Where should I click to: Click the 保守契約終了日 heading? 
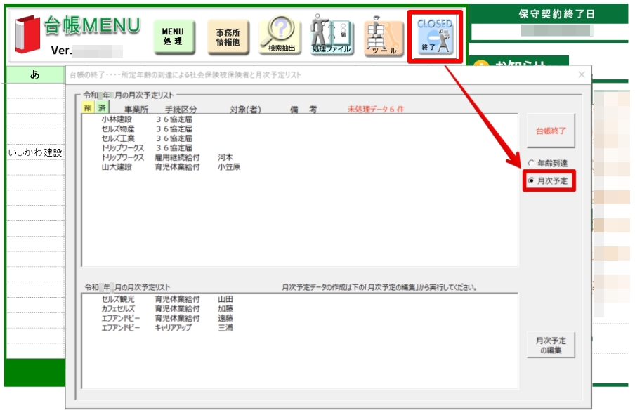tap(556, 14)
